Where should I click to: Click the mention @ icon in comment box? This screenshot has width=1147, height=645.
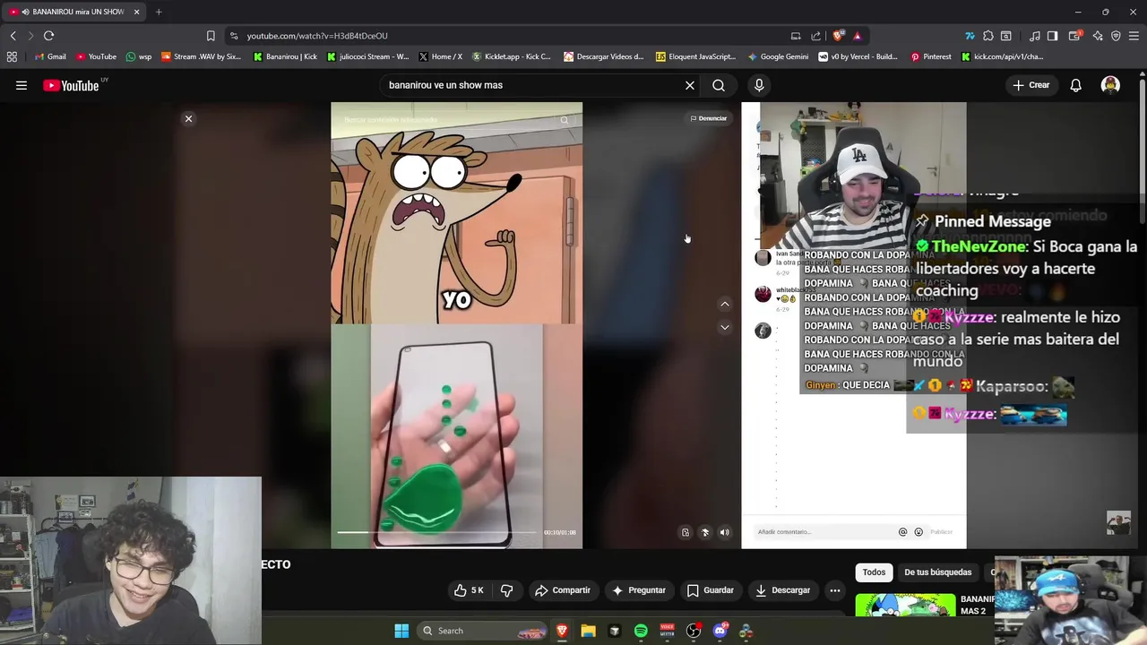(x=902, y=532)
